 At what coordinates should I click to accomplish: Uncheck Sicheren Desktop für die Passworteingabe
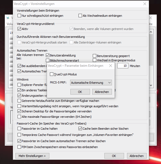(x=19, y=111)
